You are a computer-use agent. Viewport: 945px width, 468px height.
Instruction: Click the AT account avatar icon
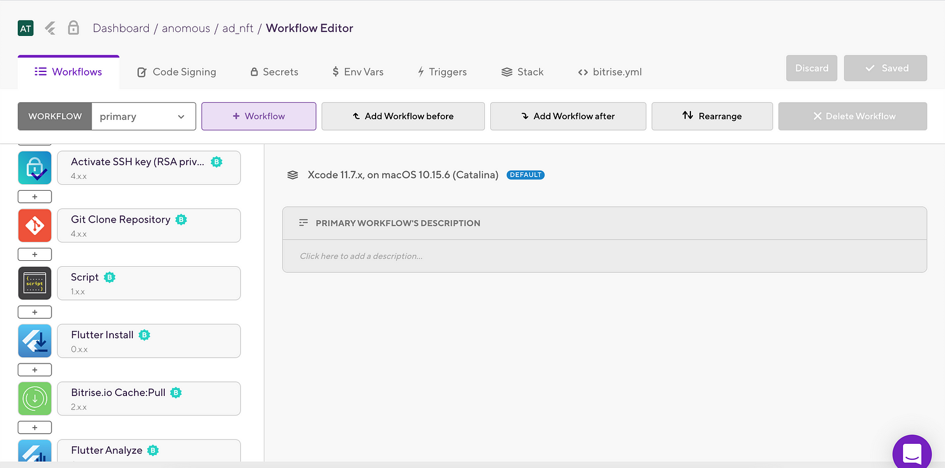point(25,28)
